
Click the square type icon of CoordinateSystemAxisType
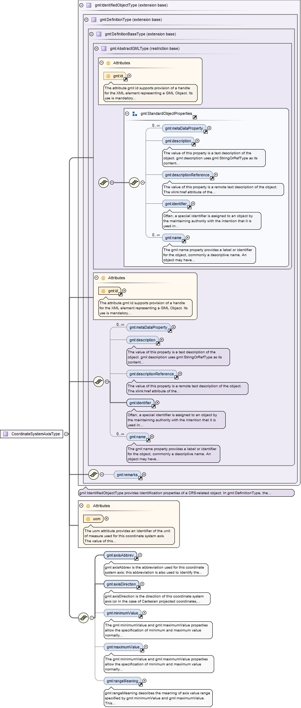(x=5, y=434)
